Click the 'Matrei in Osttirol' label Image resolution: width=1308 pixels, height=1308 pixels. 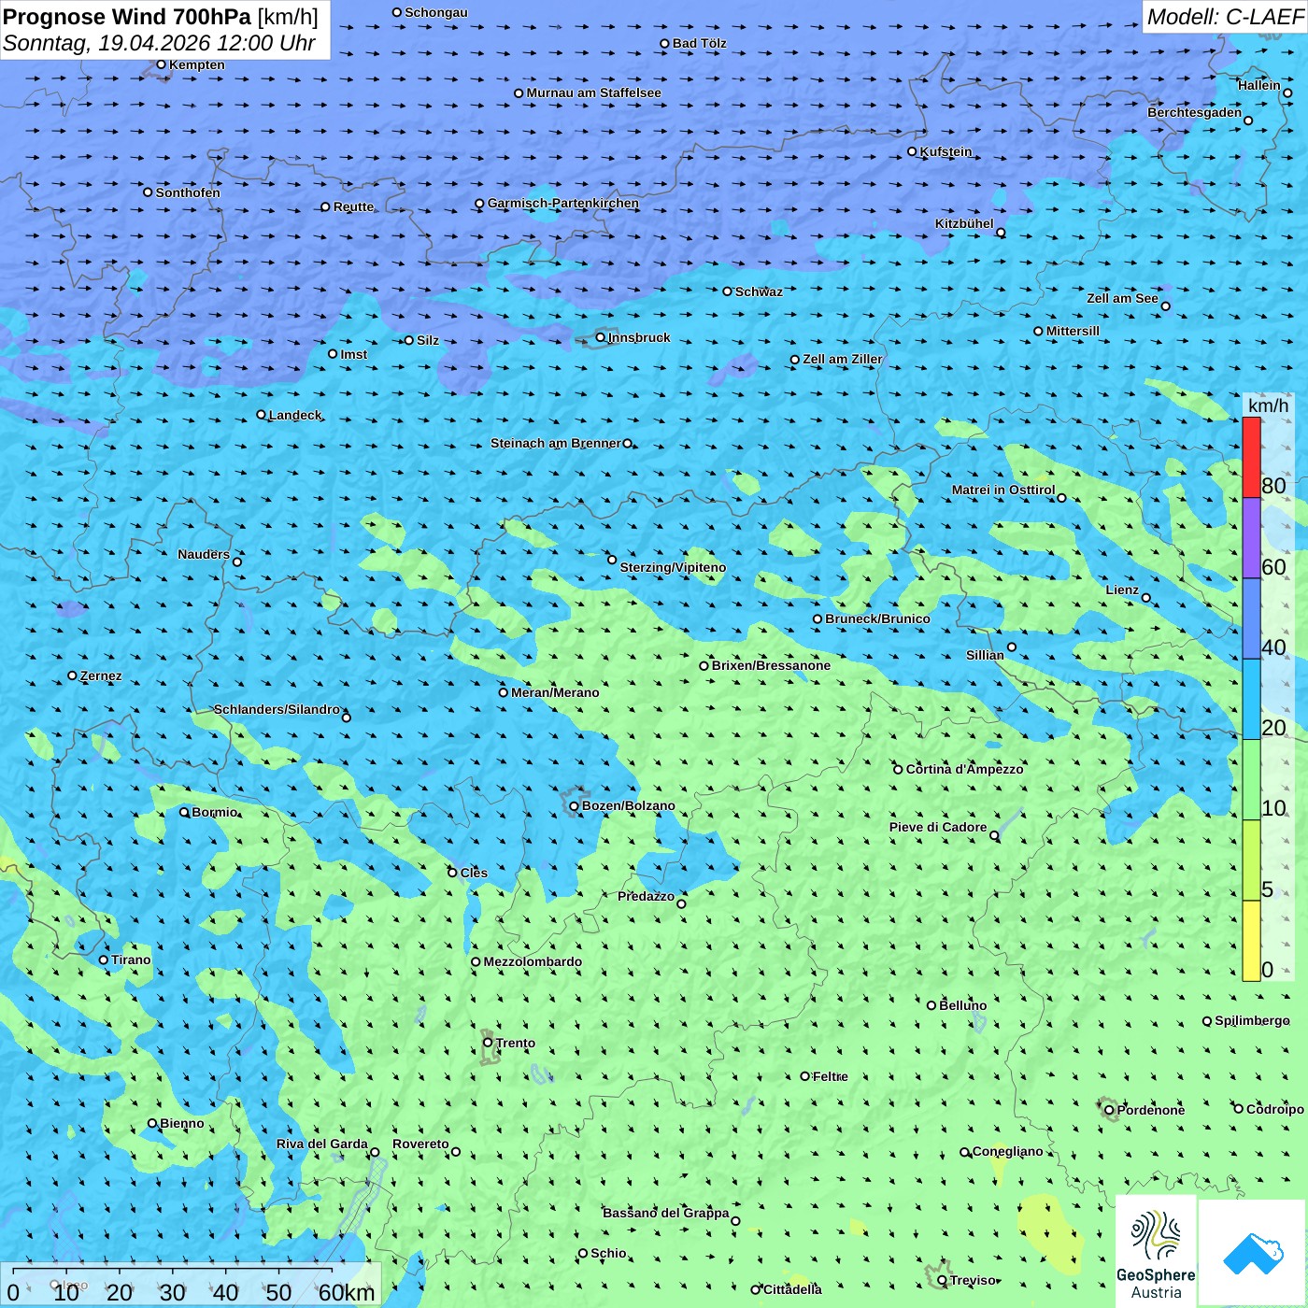click(1003, 490)
